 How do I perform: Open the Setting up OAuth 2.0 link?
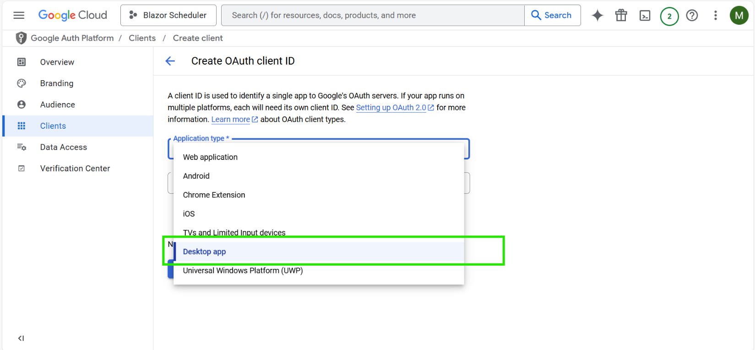pos(395,108)
